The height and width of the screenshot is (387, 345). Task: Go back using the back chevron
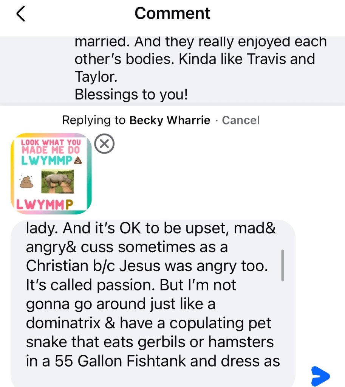tap(20, 14)
